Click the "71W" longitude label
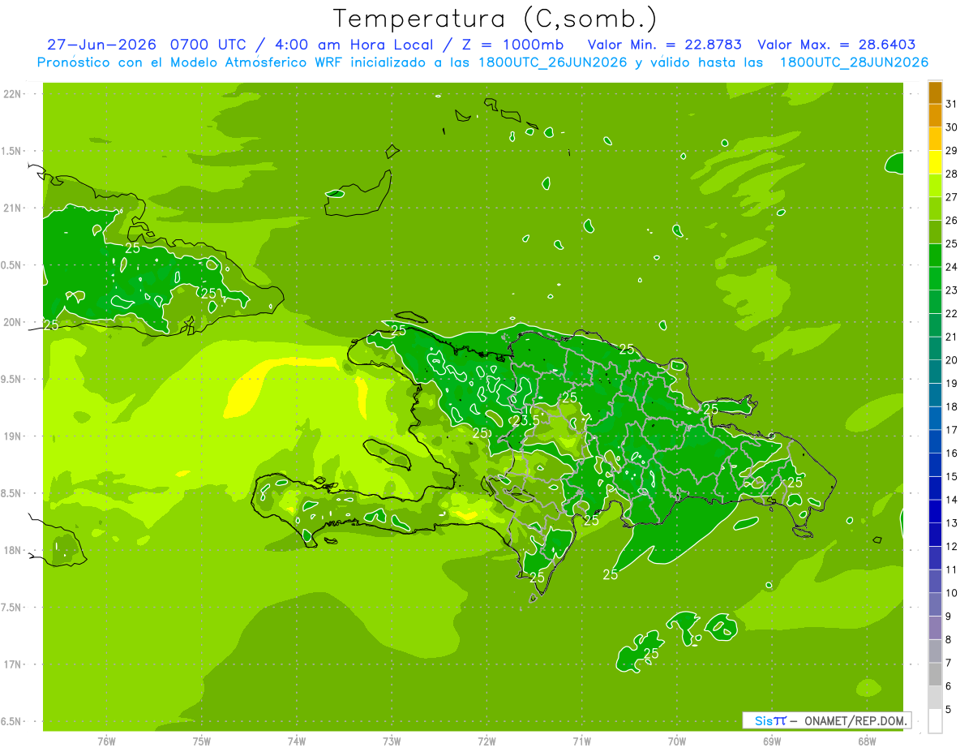This screenshot has height=752, width=973. (x=581, y=741)
